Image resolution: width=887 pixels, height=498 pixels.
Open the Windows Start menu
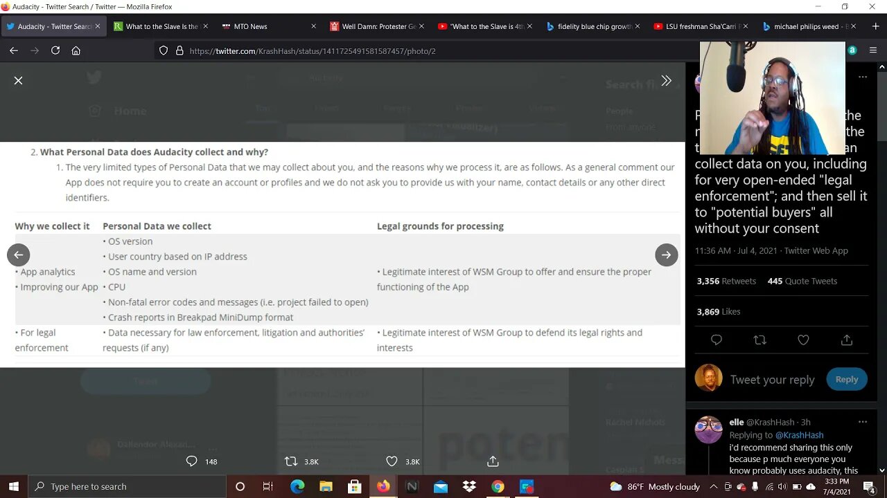click(x=14, y=486)
